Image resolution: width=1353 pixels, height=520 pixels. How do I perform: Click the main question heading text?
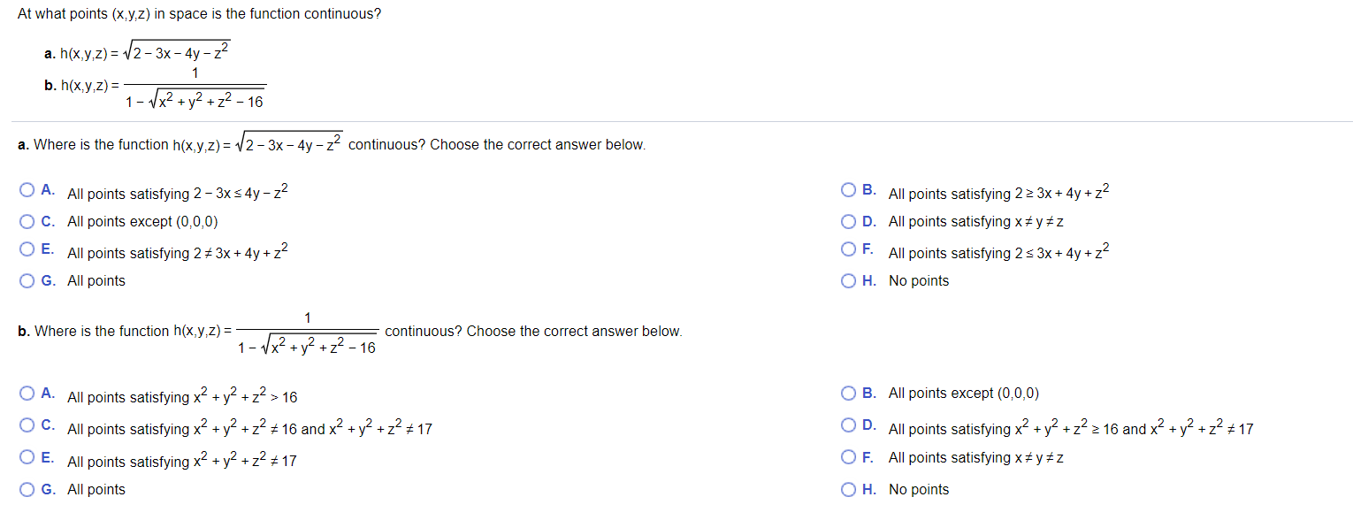(199, 15)
